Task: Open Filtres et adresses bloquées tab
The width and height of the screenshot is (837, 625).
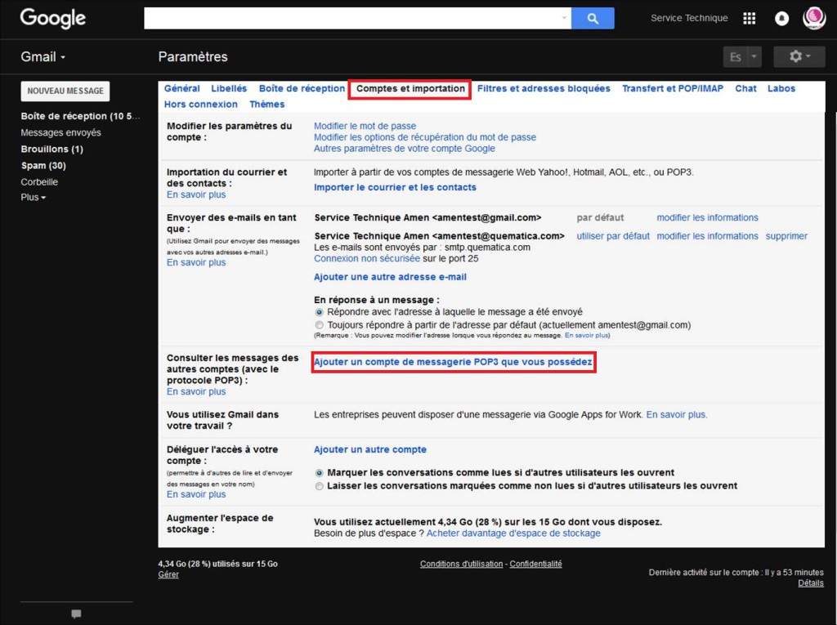Action: (x=544, y=88)
